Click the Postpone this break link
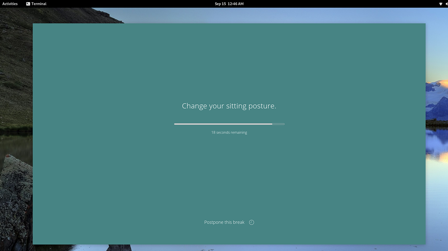The height and width of the screenshot is (251, 448). pos(224,222)
